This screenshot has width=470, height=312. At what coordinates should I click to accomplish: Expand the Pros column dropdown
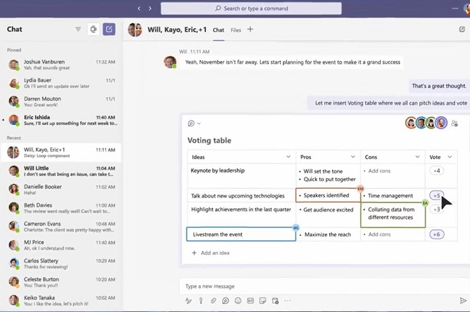coord(353,157)
